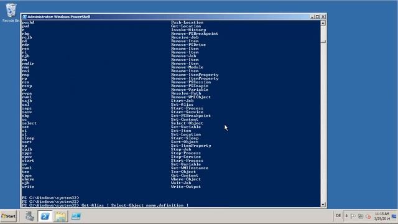Click the scrollbar up arrow in PowerShell
398x224 pixels.
323,23
